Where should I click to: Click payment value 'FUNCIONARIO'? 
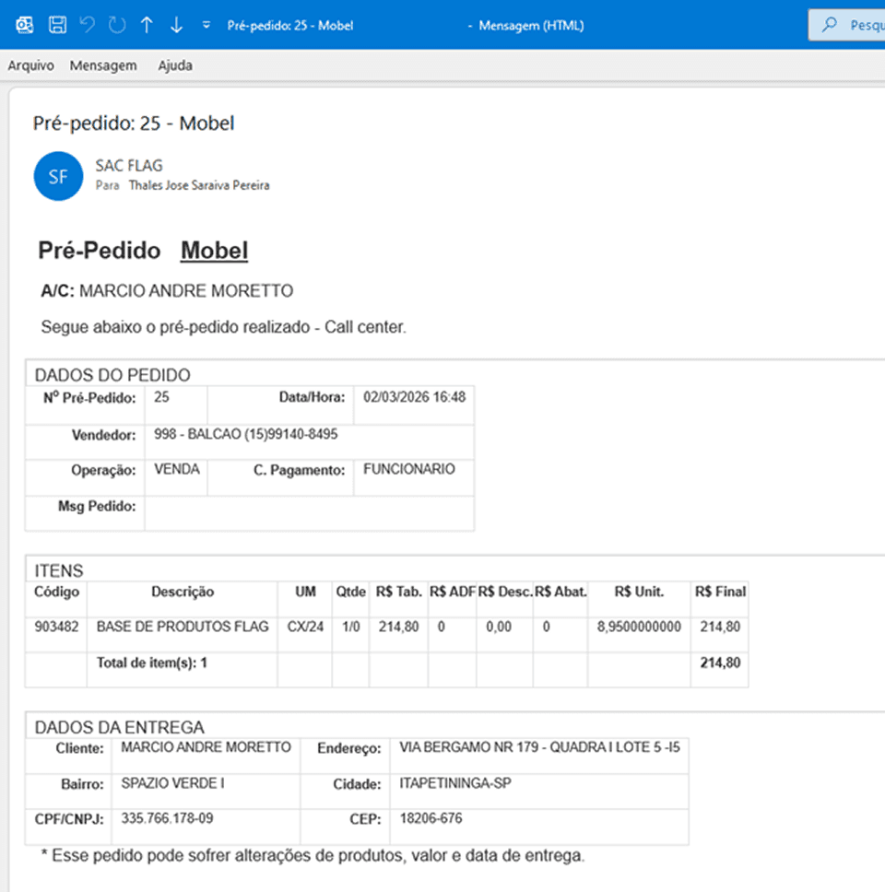pos(408,469)
